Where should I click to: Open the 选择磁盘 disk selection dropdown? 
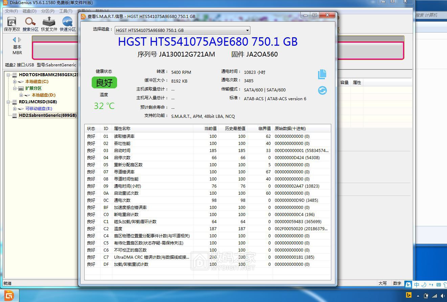(182, 30)
